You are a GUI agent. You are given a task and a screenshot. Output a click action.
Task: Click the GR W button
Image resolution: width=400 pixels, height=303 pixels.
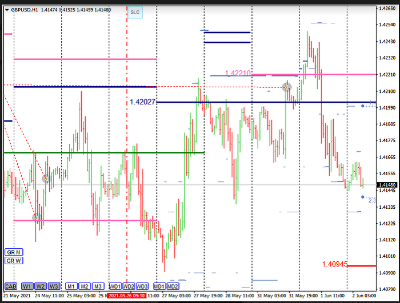14,261
